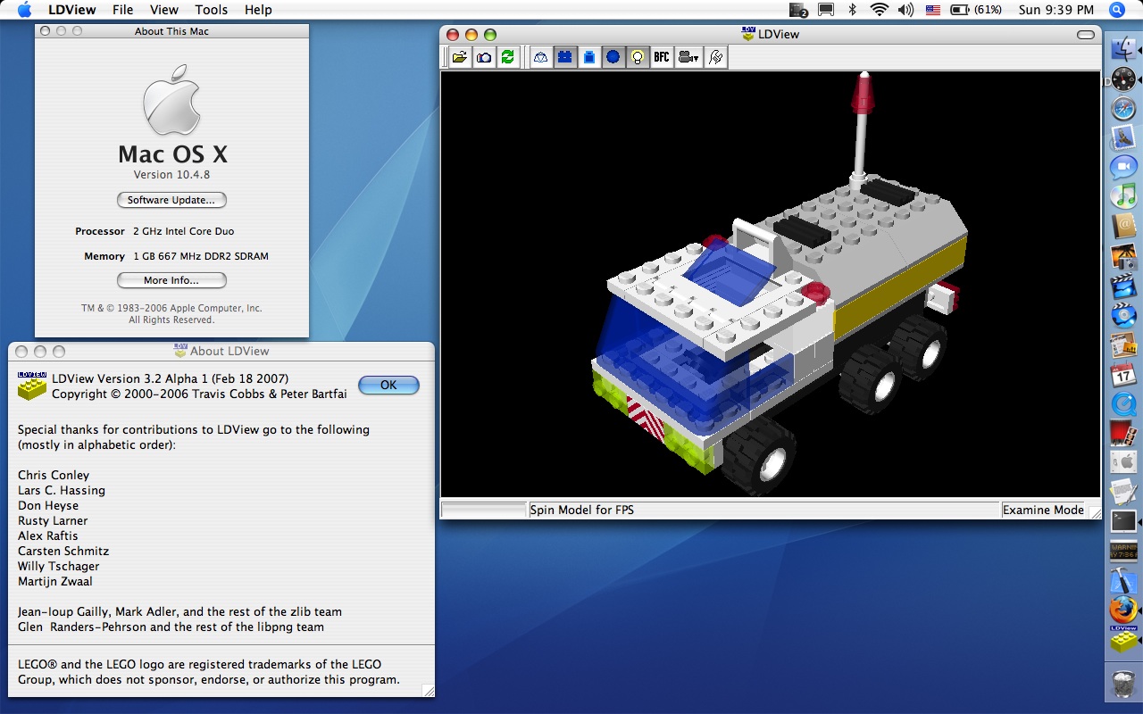Click OK in About LDView dialog
This screenshot has height=714, width=1143.
[x=388, y=385]
